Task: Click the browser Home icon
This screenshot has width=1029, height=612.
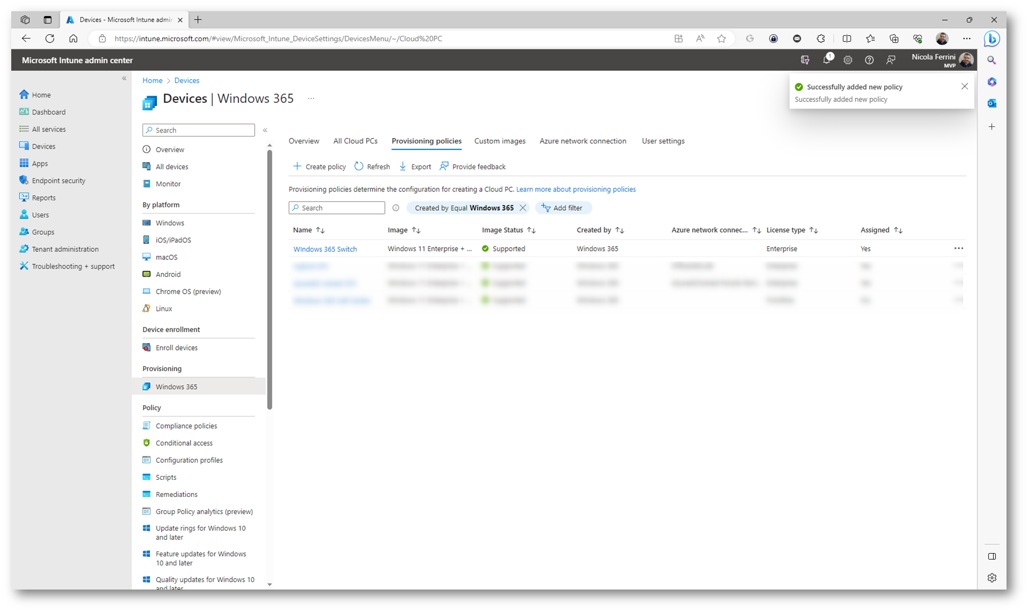Action: tap(73, 39)
